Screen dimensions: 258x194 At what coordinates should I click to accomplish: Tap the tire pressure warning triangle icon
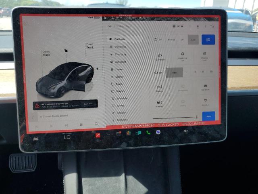coord(37,106)
